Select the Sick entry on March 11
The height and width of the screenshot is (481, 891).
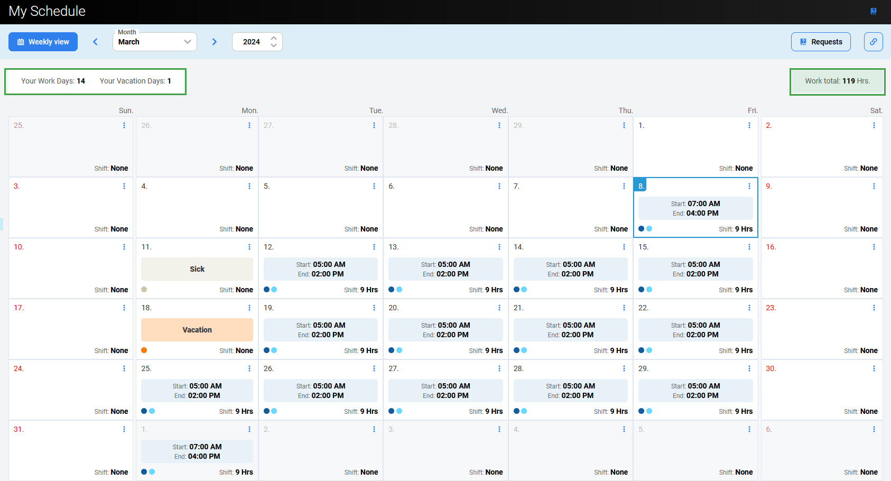pyautogui.click(x=197, y=269)
